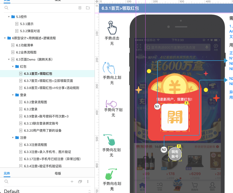
Task: Collapse the 5.3控件 folder
Action: click(x=9, y=17)
